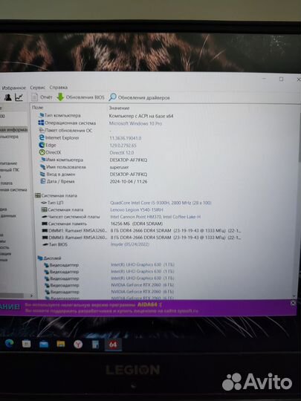Open the Справка menu
The image size is (301, 401).
coord(59,88)
